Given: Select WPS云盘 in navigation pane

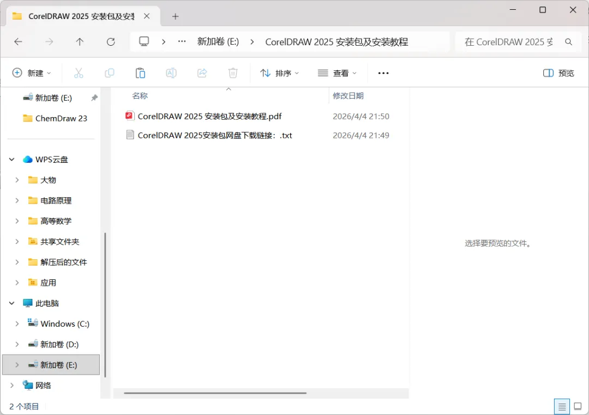Looking at the screenshot, I should tap(51, 160).
